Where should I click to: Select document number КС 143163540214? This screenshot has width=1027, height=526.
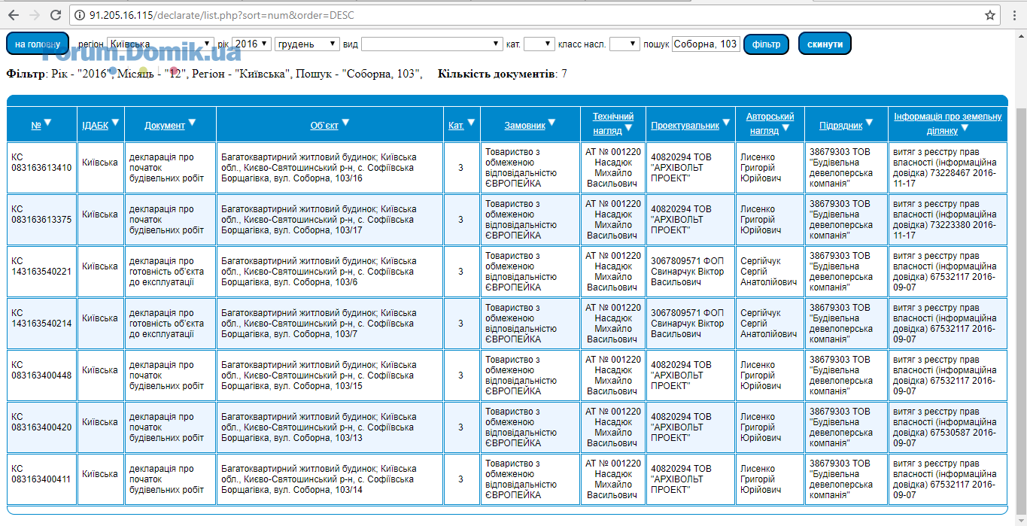click(x=42, y=318)
